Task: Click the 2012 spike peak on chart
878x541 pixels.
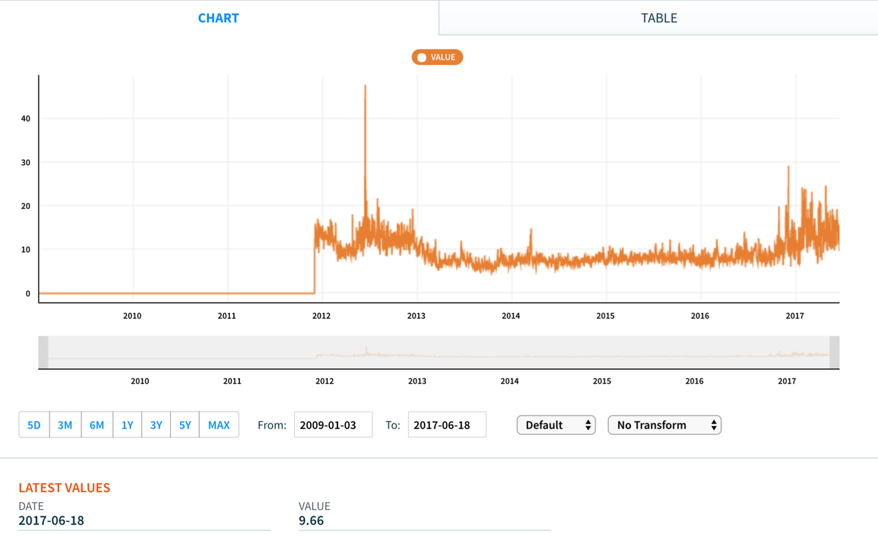Action: coord(365,86)
